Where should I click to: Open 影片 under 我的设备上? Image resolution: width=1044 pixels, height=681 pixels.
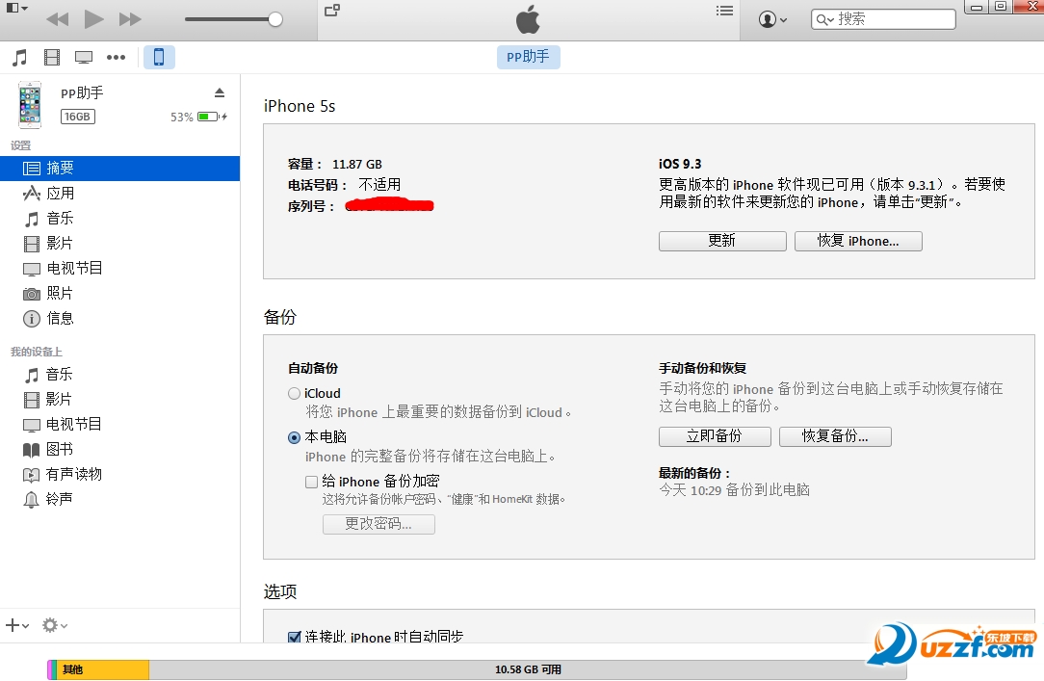[119, 399]
